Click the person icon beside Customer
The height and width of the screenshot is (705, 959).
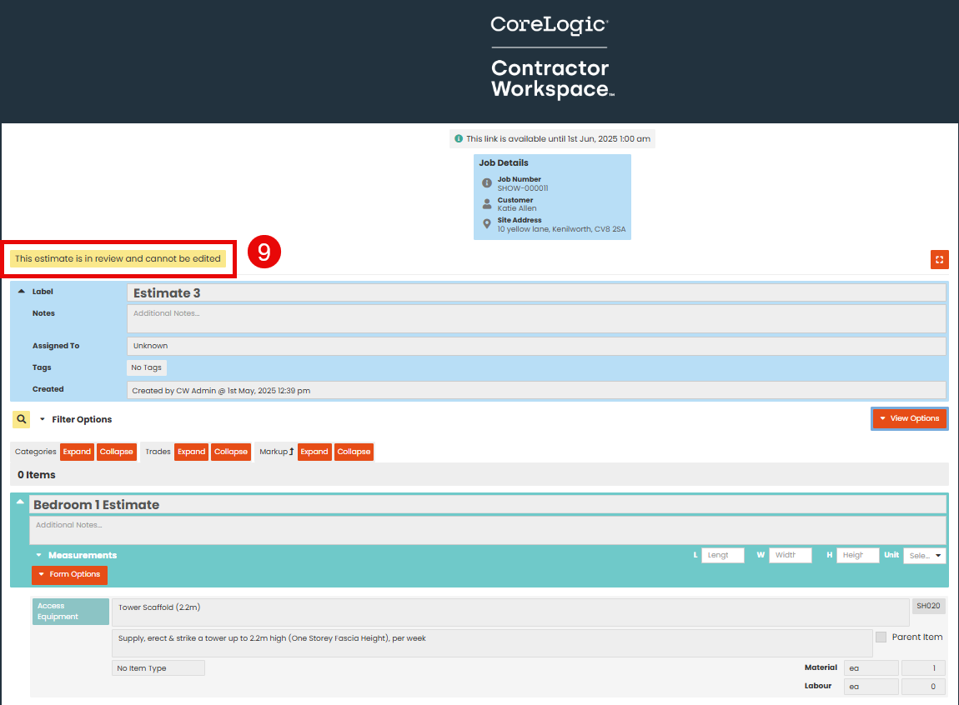(487, 204)
